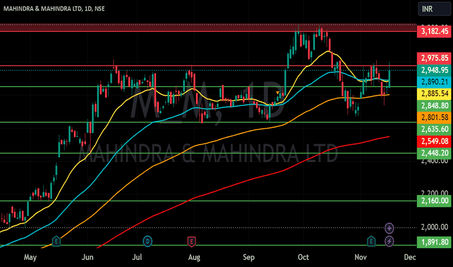
Task: Click the Dec label on time axis
Action: click(410, 257)
